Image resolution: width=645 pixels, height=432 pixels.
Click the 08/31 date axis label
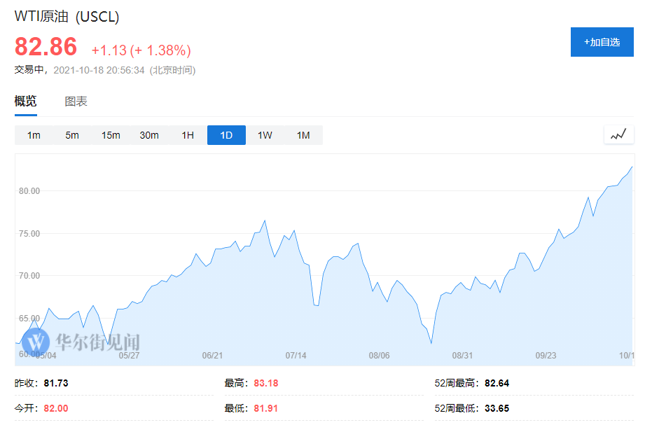pos(462,356)
